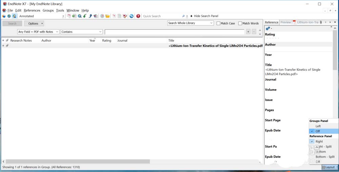
Task: Click the Quick Search input field
Action: (x=162, y=16)
